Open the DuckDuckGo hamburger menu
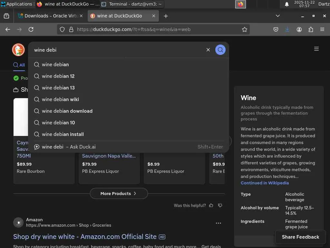330x248 pixels. [316, 49]
